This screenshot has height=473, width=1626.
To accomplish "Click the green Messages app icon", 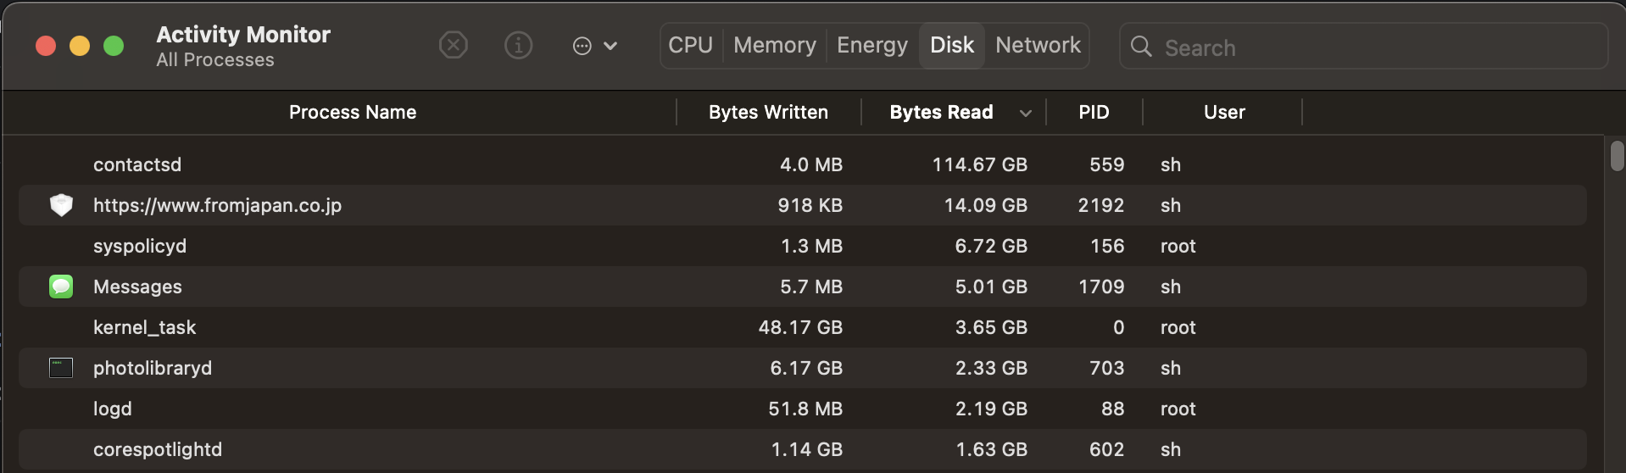I will [x=61, y=287].
